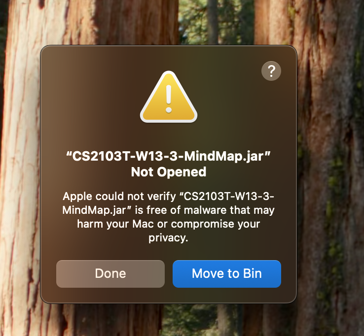This screenshot has width=364, height=336.
Task: Click the white exclamation mark inside the triangle
Action: click(x=169, y=99)
